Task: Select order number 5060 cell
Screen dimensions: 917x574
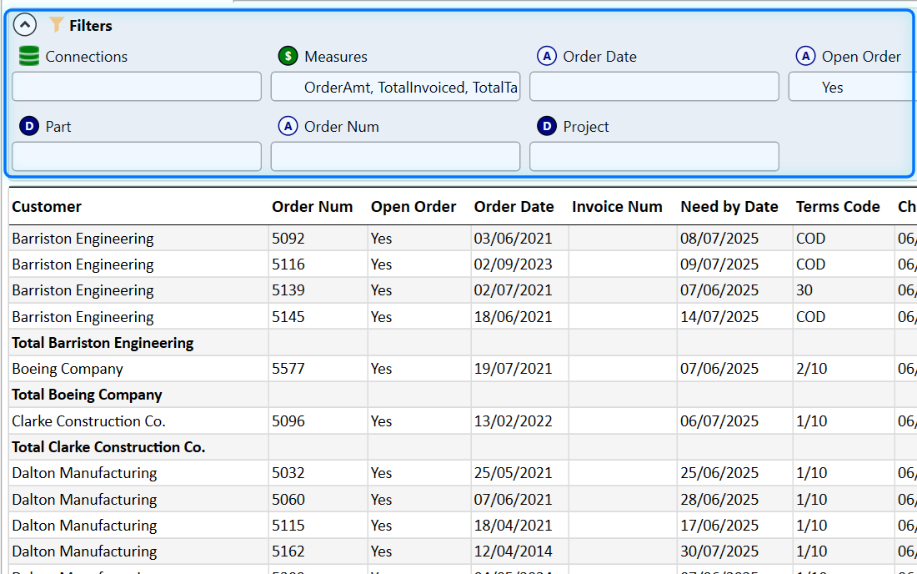Action: (318, 499)
